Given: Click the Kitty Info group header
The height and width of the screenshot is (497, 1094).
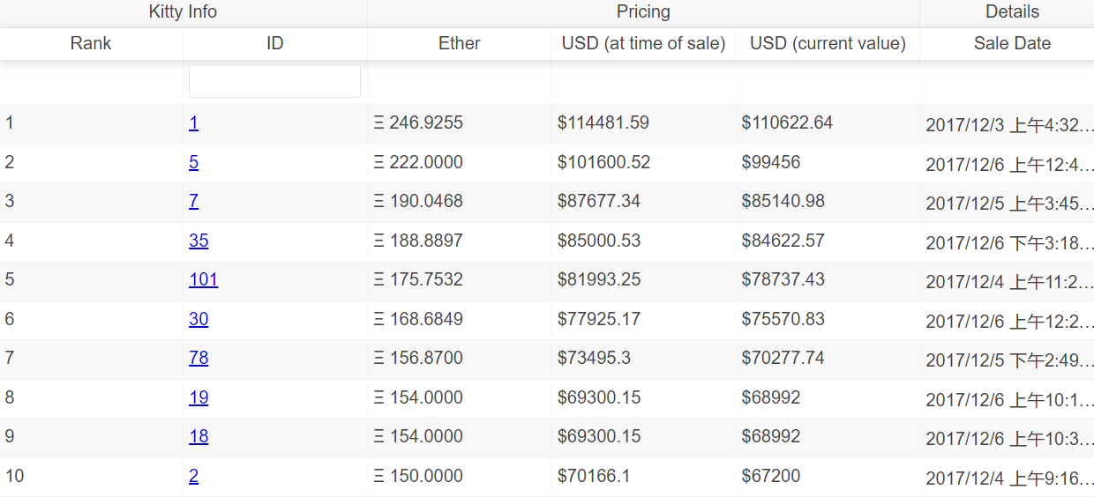Looking at the screenshot, I should pos(183,12).
